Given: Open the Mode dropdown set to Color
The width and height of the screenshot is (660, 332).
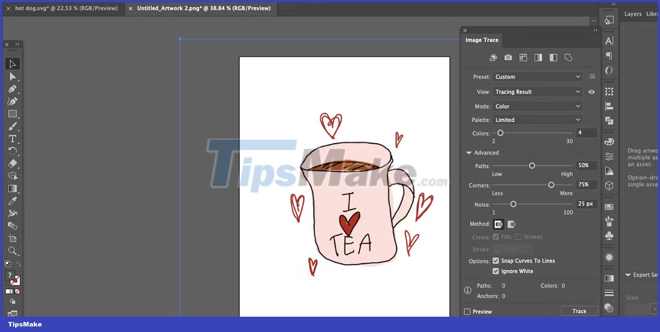Looking at the screenshot, I should point(537,106).
